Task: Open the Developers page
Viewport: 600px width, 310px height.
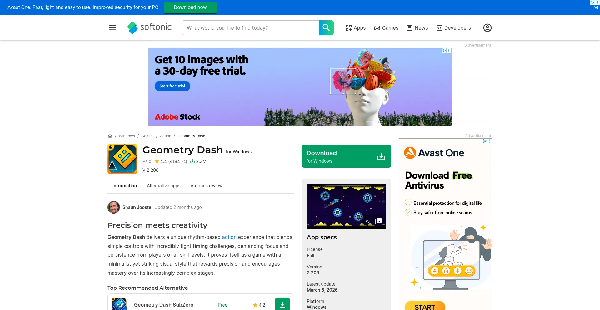Action: click(454, 28)
